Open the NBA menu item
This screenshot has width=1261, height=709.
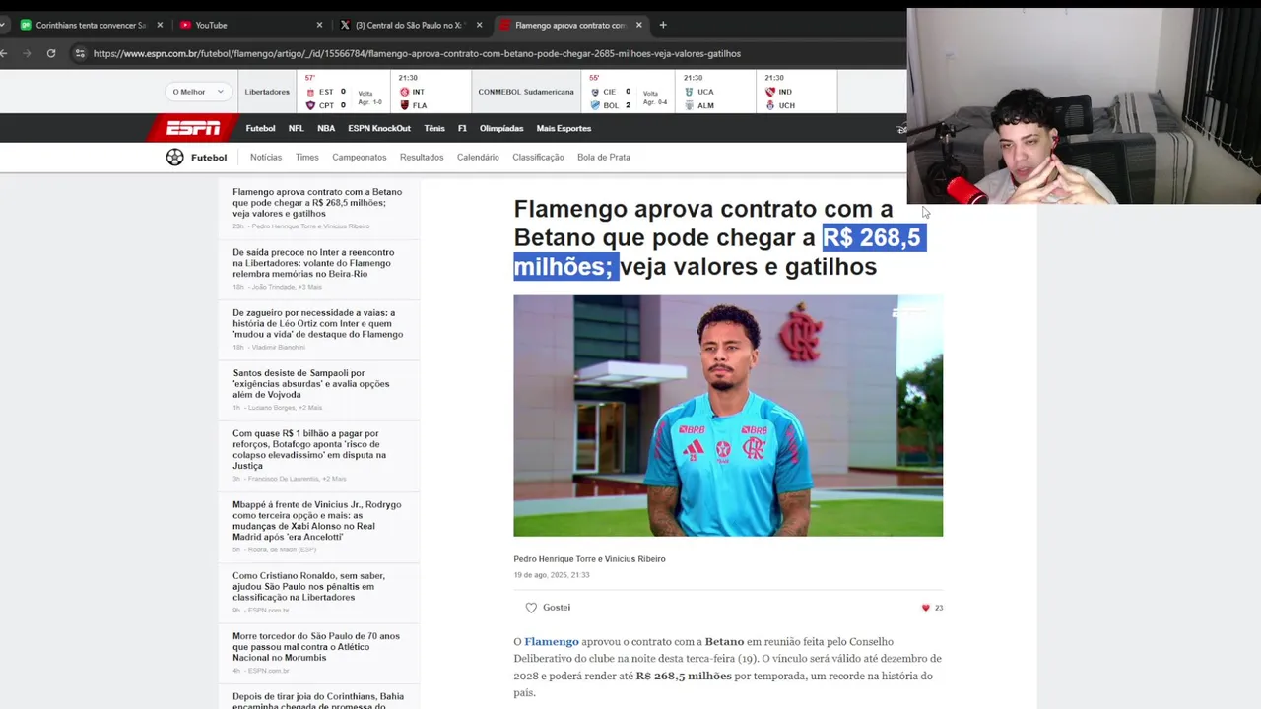pyautogui.click(x=326, y=128)
